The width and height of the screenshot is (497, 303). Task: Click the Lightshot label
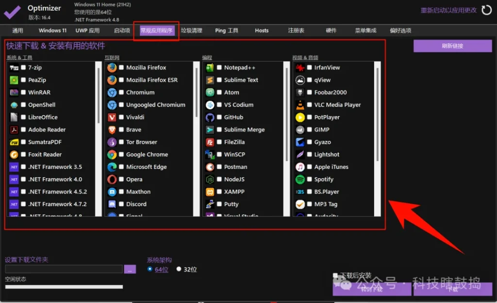point(327,154)
